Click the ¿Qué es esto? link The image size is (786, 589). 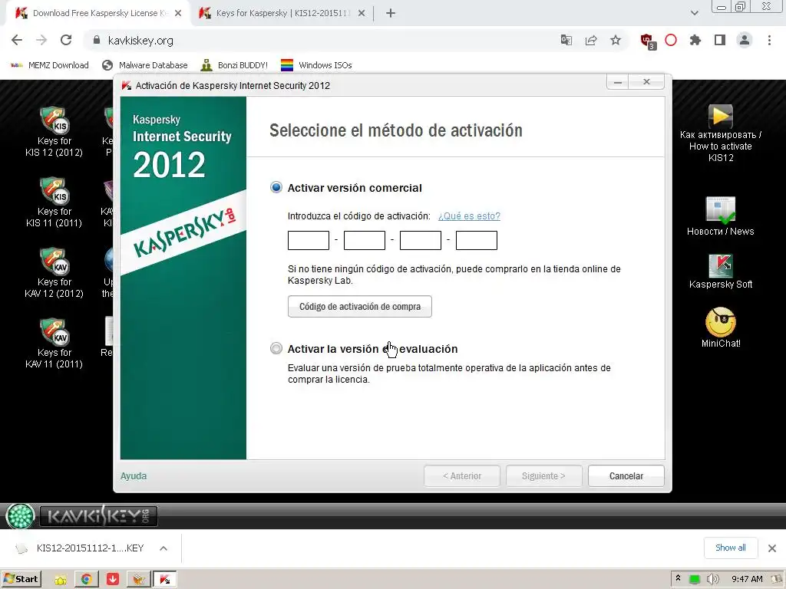point(469,216)
